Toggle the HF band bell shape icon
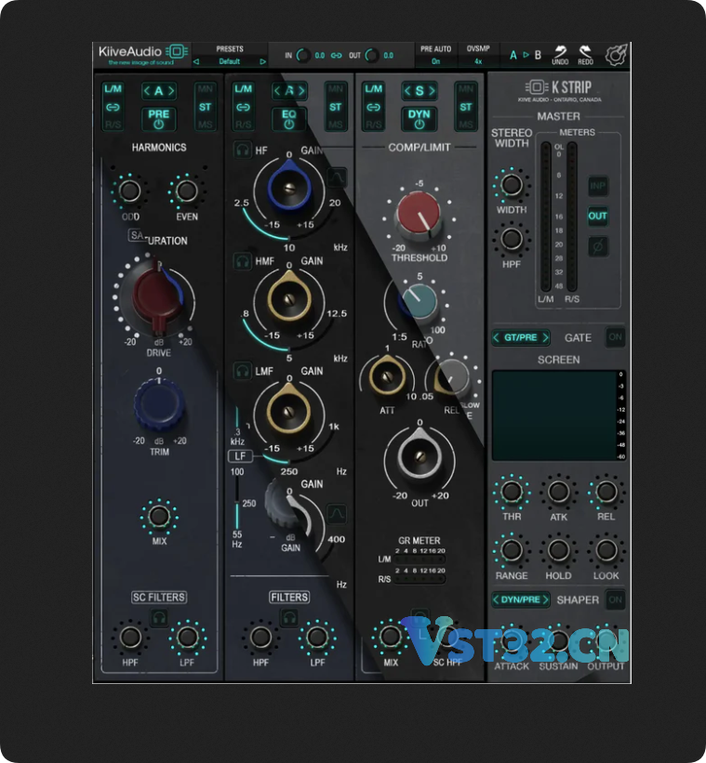 point(337,178)
